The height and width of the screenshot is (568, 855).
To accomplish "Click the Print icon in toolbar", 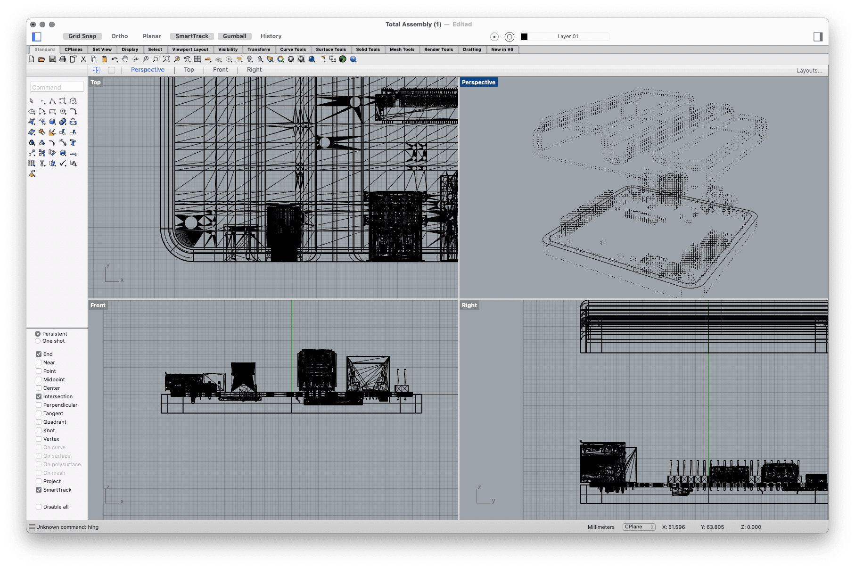I will (63, 59).
